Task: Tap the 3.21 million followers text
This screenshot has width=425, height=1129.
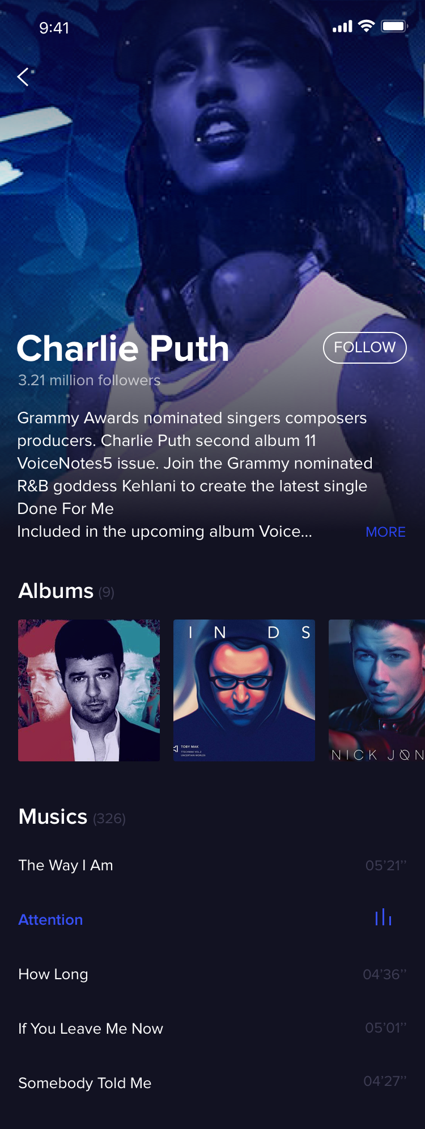Action: (89, 380)
